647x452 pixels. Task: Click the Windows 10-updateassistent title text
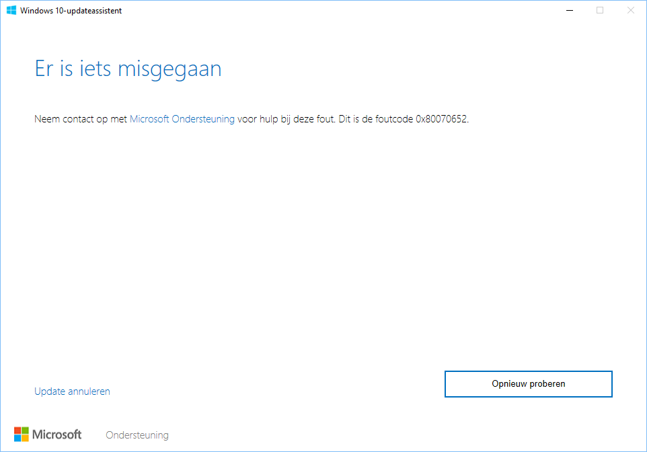(x=71, y=11)
